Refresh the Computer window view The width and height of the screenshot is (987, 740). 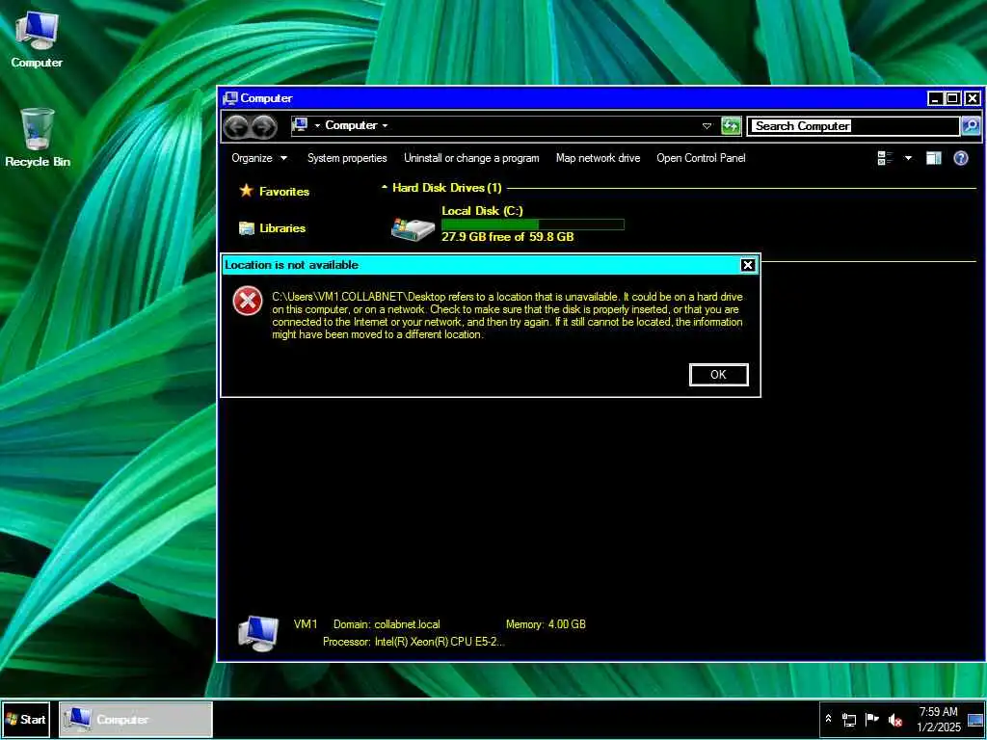pos(731,126)
